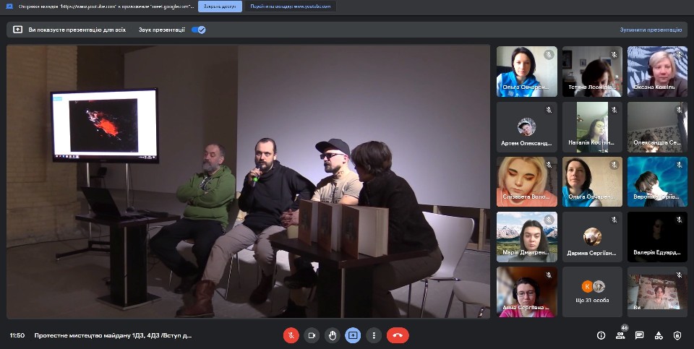Click Перейти на вкладку www.youtube.com button
Image resolution: width=694 pixels, height=349 pixels.
tap(291, 7)
